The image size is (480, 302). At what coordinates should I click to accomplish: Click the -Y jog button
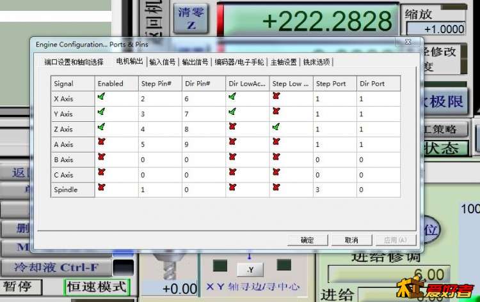pyautogui.click(x=250, y=270)
